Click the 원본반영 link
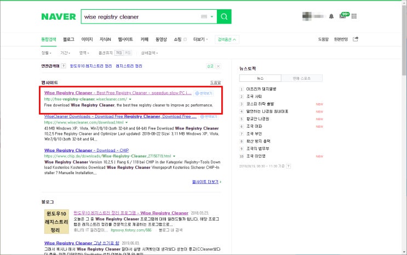Screen dimensions: 407x255 (x=341, y=39)
